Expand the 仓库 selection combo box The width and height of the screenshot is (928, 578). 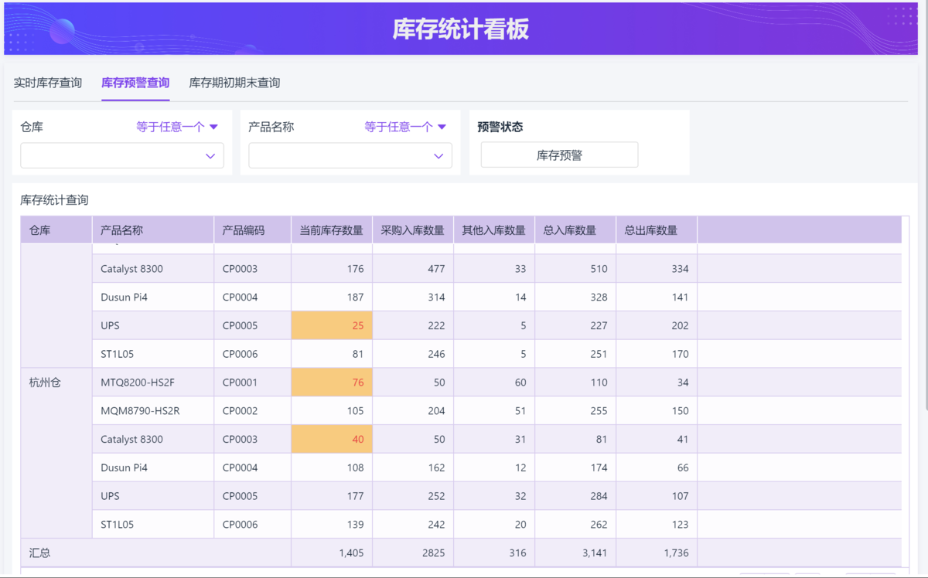click(x=122, y=155)
